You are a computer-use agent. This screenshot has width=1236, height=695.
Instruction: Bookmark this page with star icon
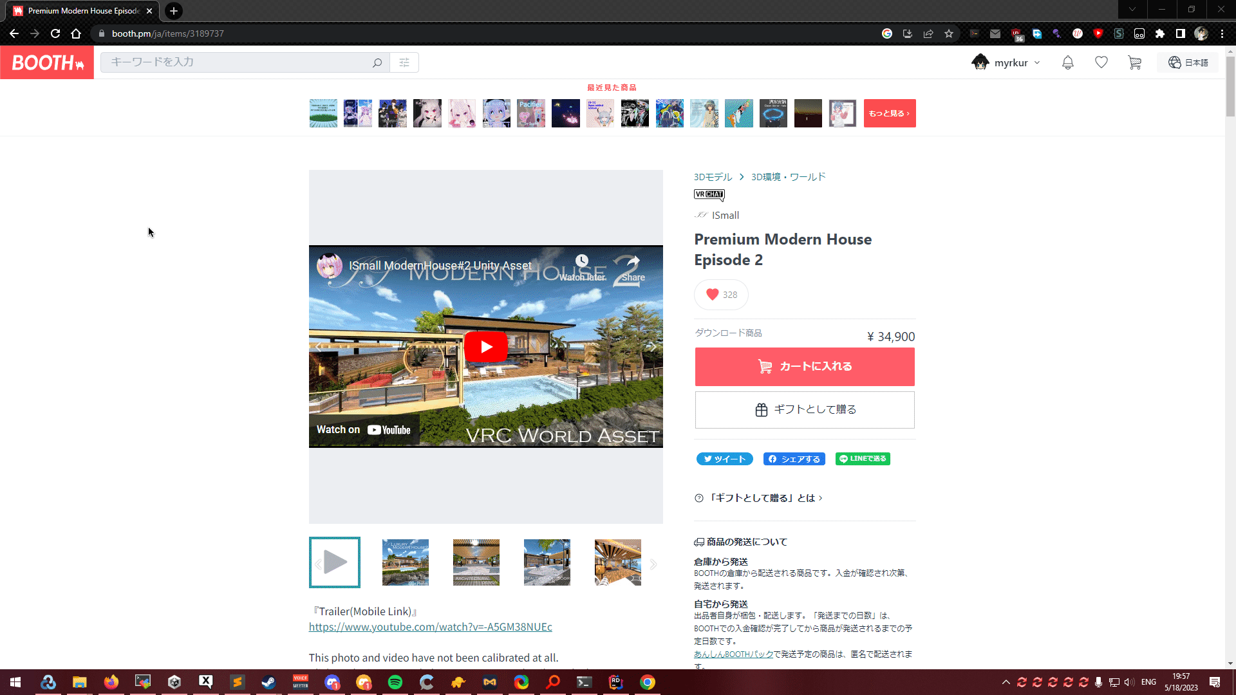coord(948,33)
